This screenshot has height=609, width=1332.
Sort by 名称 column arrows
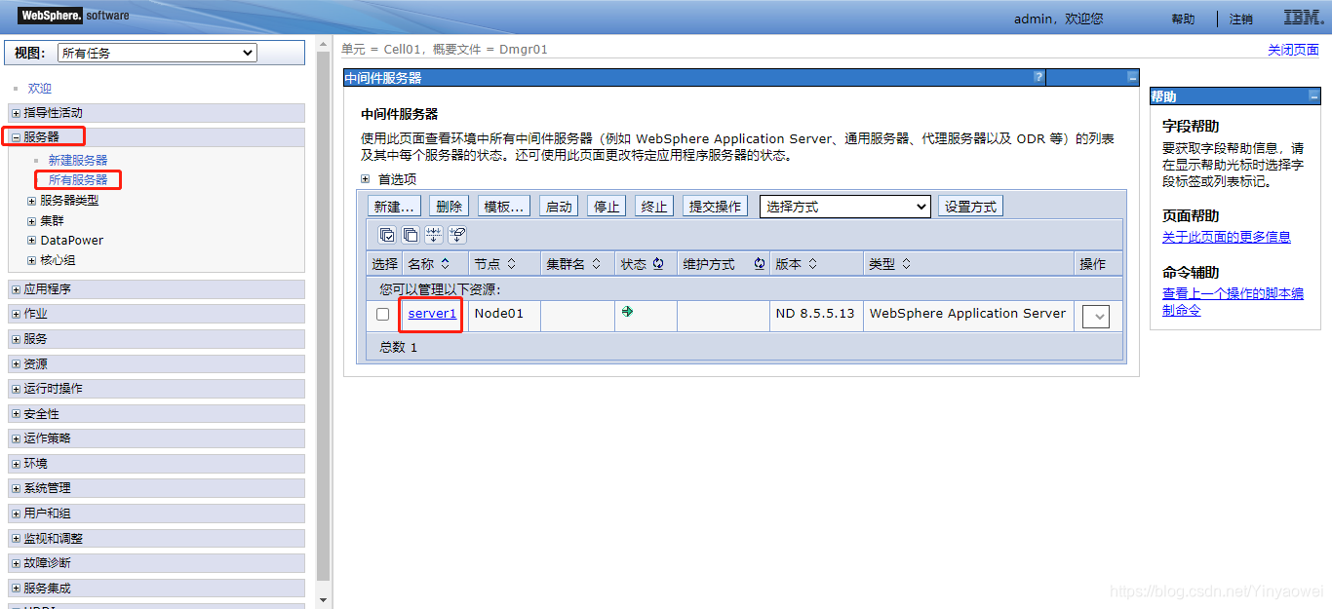coord(446,264)
